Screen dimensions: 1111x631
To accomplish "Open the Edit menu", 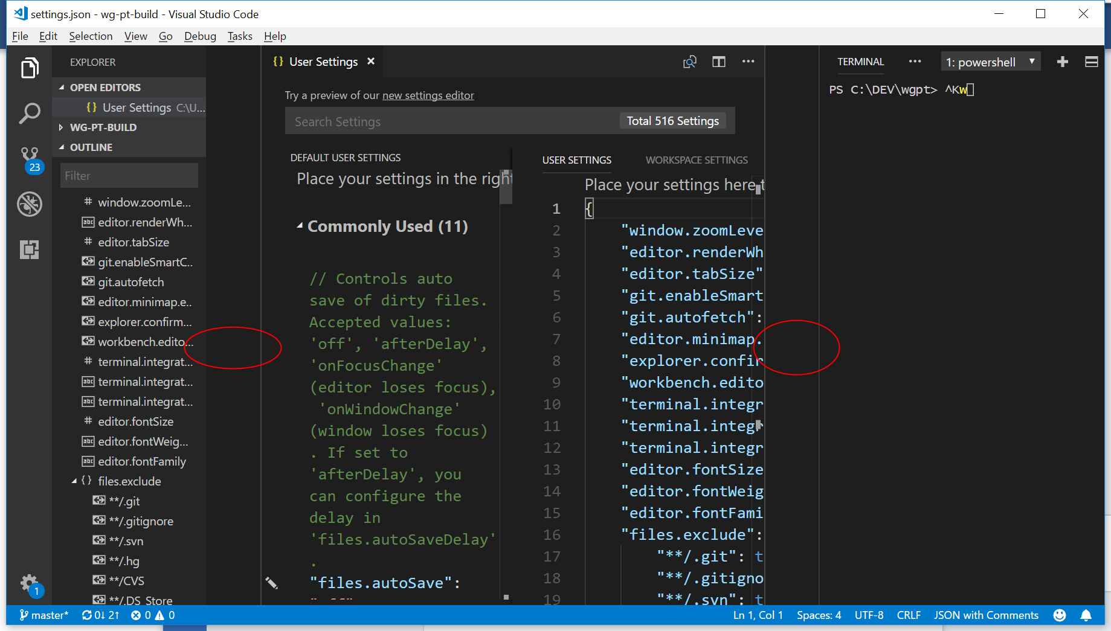I will pyautogui.click(x=48, y=36).
